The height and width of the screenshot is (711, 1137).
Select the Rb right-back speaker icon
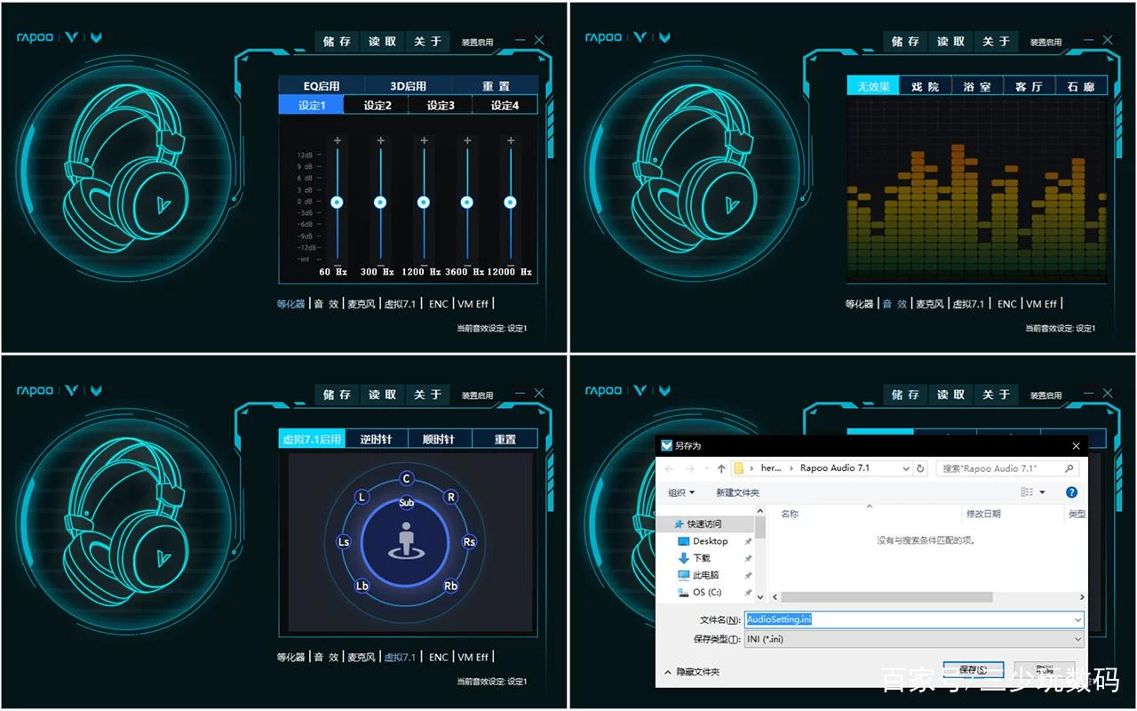coord(451,586)
